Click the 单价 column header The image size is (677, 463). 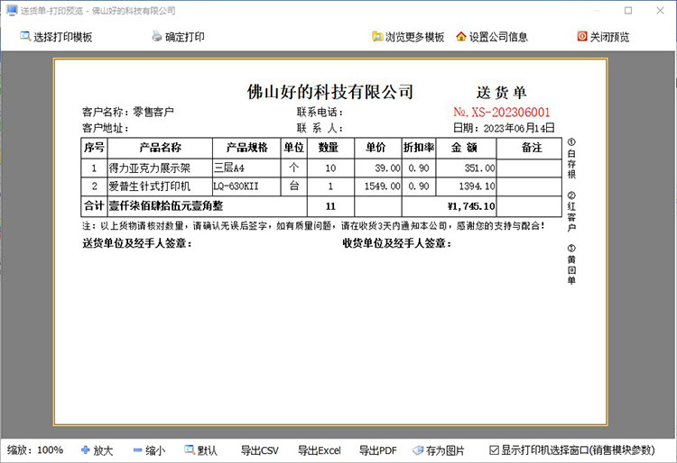(x=378, y=148)
